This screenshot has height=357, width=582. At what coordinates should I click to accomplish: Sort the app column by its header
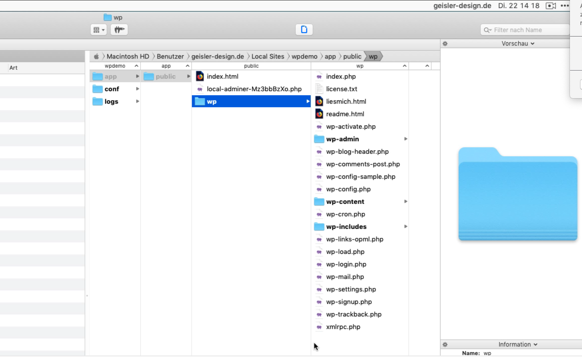(166, 66)
